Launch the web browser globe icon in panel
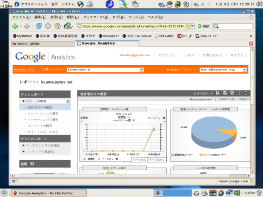 (x=80, y=4)
